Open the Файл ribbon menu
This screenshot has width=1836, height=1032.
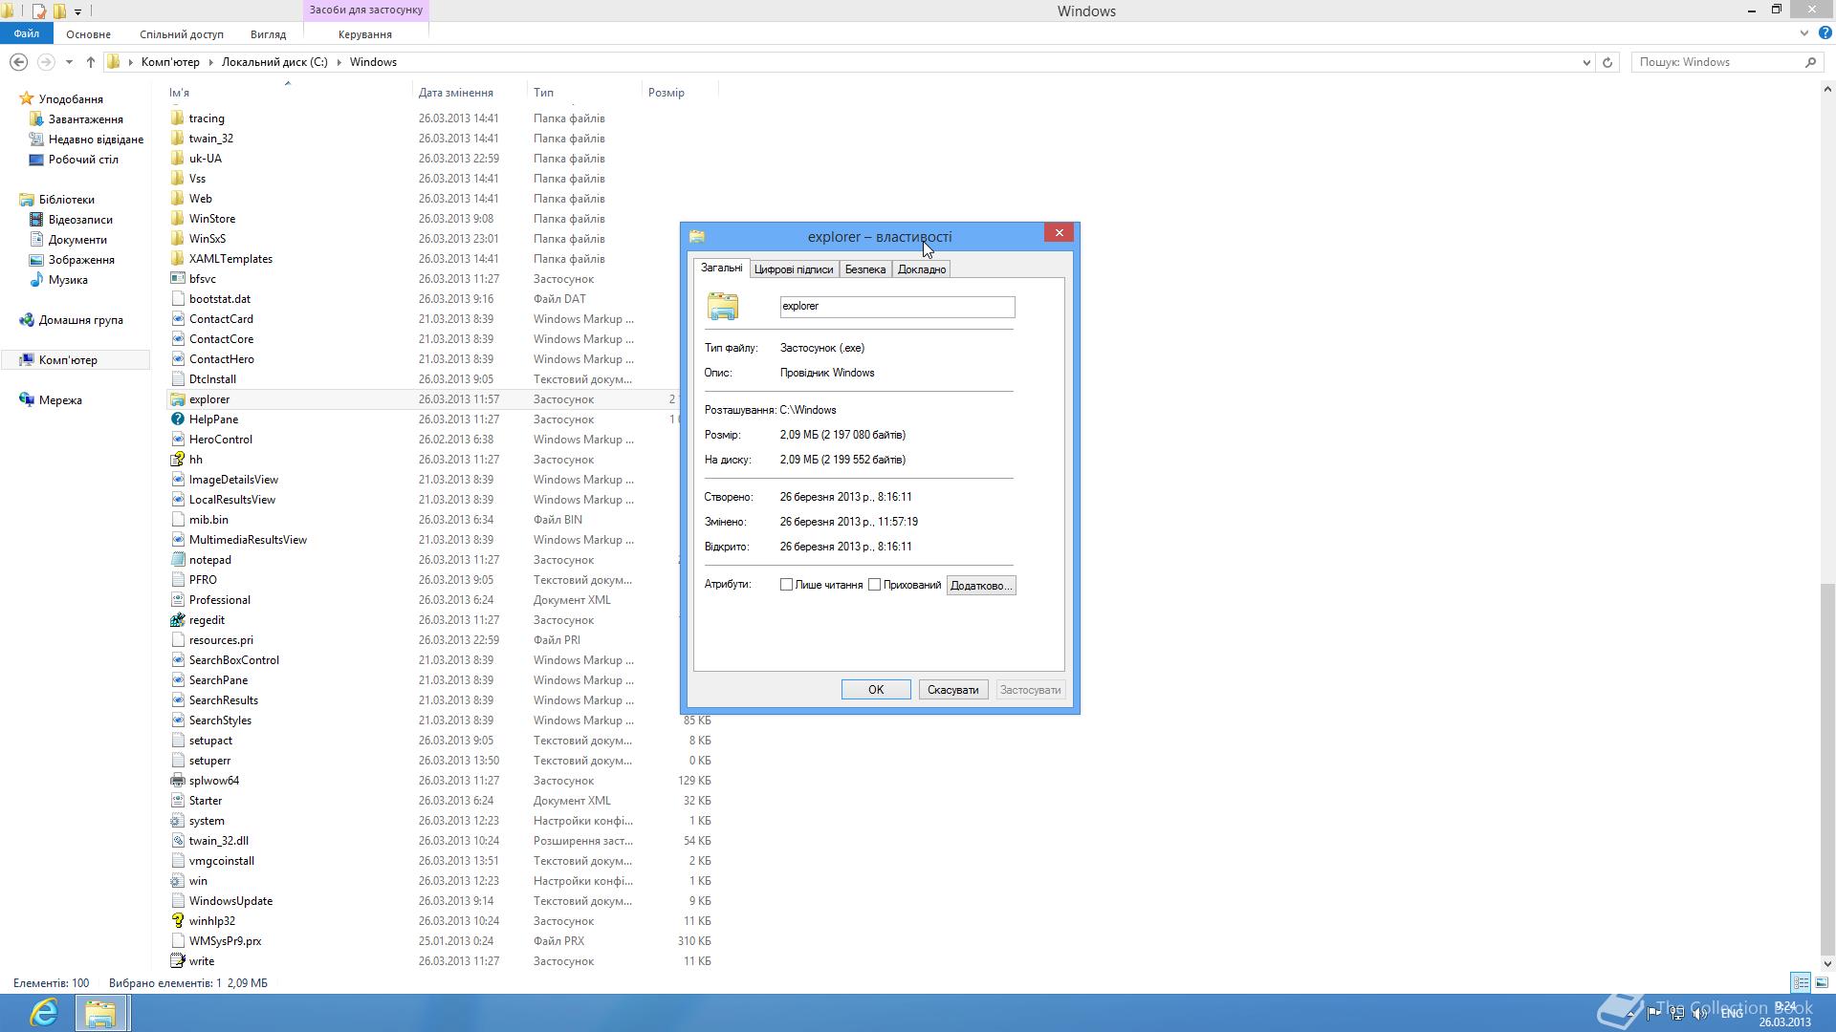[27, 33]
